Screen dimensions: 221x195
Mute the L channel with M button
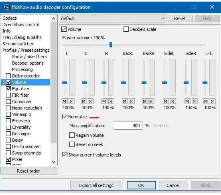pyautogui.click(x=65, y=101)
